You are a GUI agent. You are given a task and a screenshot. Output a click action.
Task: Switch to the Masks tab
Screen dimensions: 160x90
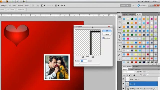coord(135,66)
